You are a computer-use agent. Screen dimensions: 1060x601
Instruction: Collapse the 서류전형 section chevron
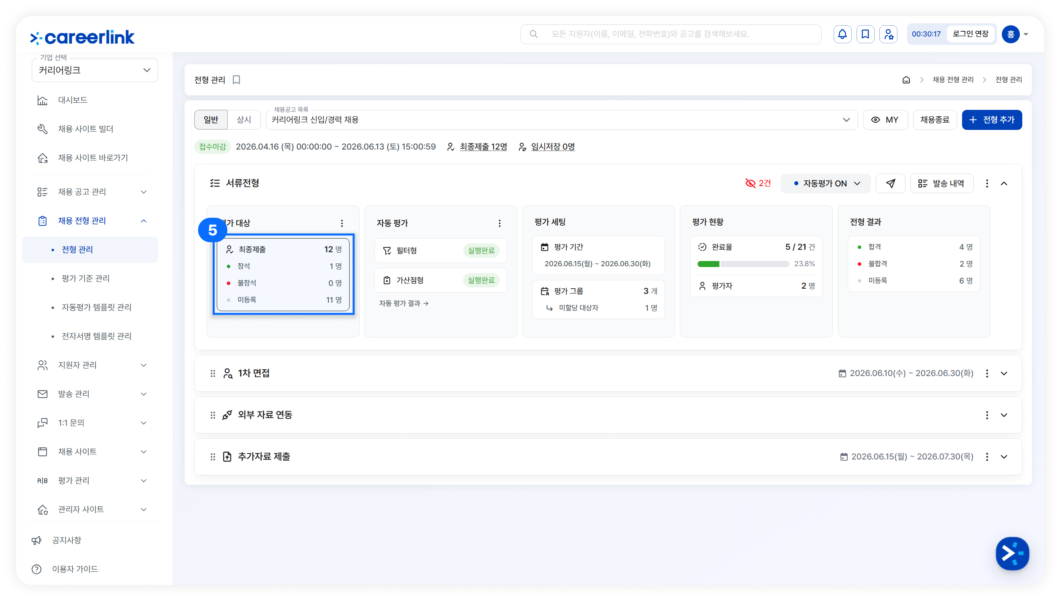tap(1004, 183)
